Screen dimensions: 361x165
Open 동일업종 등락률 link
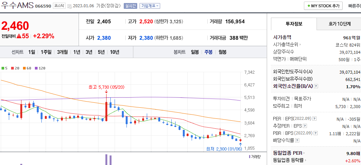coord(290,160)
